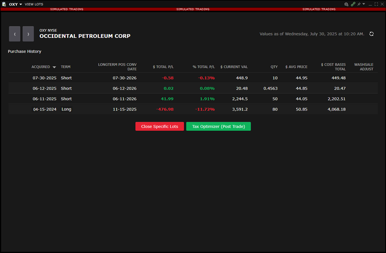Image resolution: width=386 pixels, height=253 pixels.
Task: Go to the previous symbol arrow
Action: coord(15,34)
